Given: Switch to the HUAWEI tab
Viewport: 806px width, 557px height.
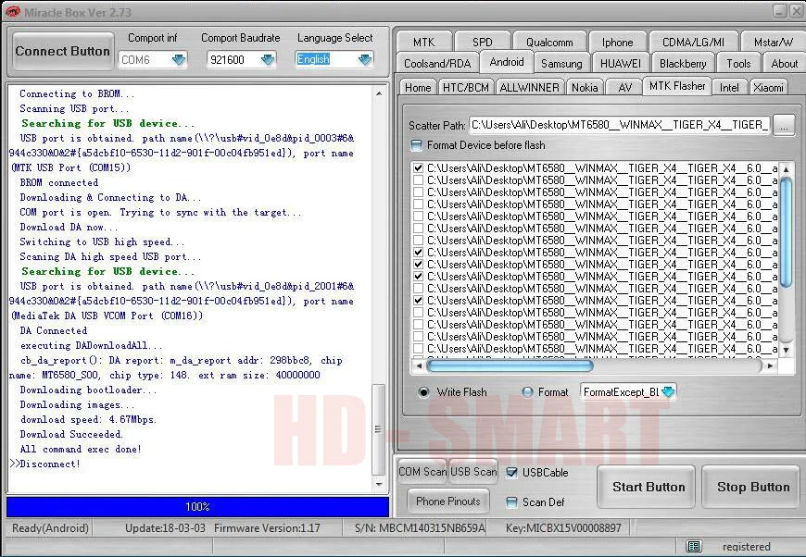Looking at the screenshot, I should tap(621, 64).
